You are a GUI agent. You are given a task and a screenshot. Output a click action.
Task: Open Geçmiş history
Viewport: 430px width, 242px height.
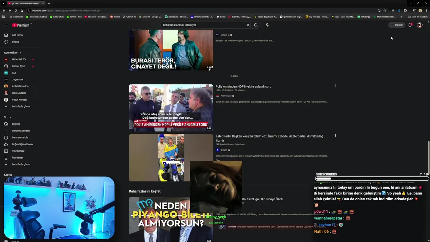pos(16,124)
